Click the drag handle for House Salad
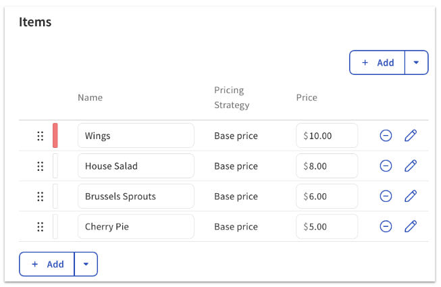This screenshot has height=287, width=441. (x=40, y=166)
